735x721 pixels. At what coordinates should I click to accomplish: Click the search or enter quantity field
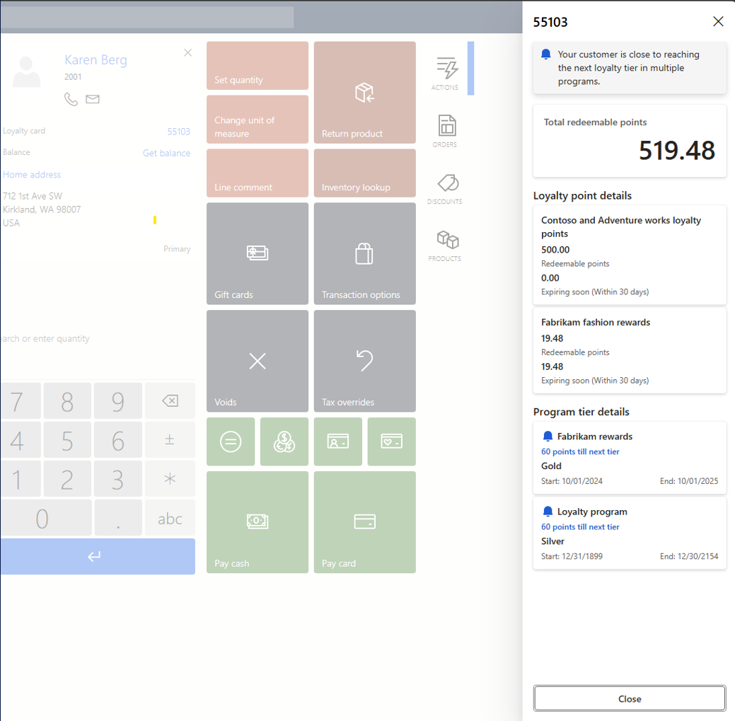tap(98, 338)
